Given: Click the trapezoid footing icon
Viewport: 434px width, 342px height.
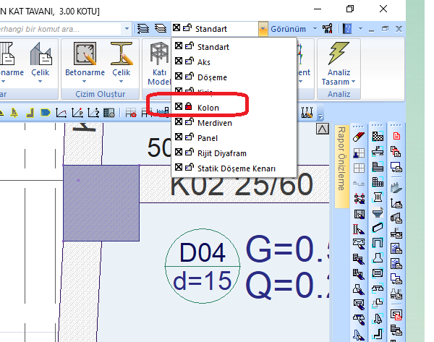Looking at the screenshot, I should pyautogui.click(x=378, y=258).
